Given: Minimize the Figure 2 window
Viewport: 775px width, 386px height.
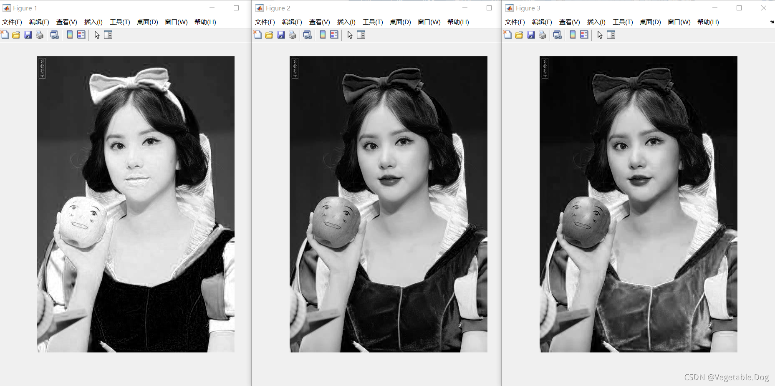Looking at the screenshot, I should (x=465, y=8).
